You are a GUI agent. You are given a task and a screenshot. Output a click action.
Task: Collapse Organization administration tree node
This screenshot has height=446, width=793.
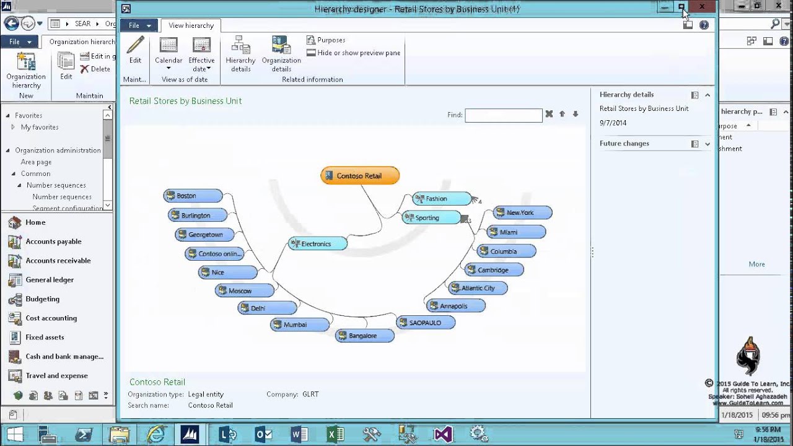8,151
